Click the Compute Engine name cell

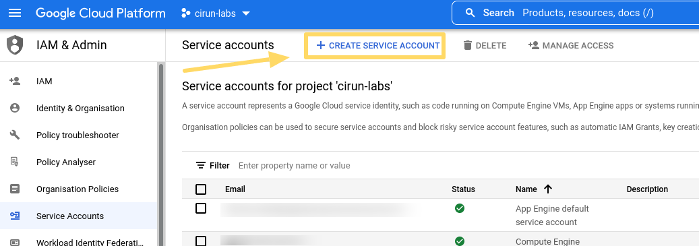pyautogui.click(x=548, y=241)
